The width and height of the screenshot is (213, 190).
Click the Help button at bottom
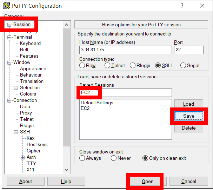pyautogui.click(x=66, y=181)
